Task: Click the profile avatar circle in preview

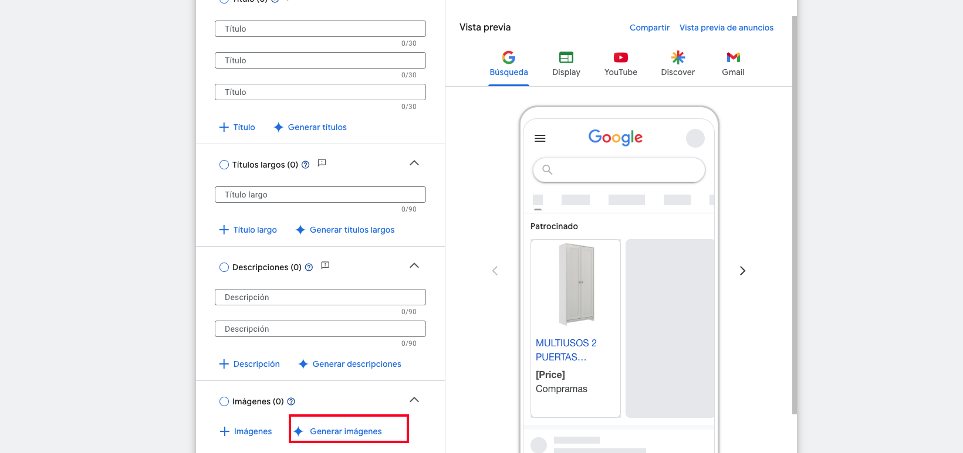Action: pos(695,138)
